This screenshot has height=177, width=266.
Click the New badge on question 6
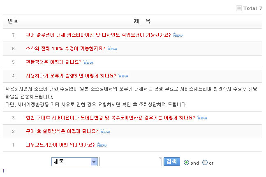click(112, 49)
